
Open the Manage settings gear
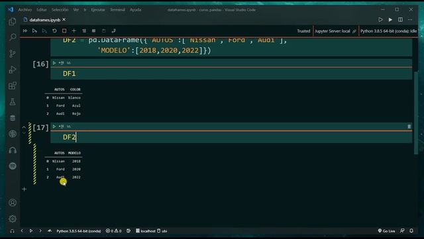click(x=13, y=218)
